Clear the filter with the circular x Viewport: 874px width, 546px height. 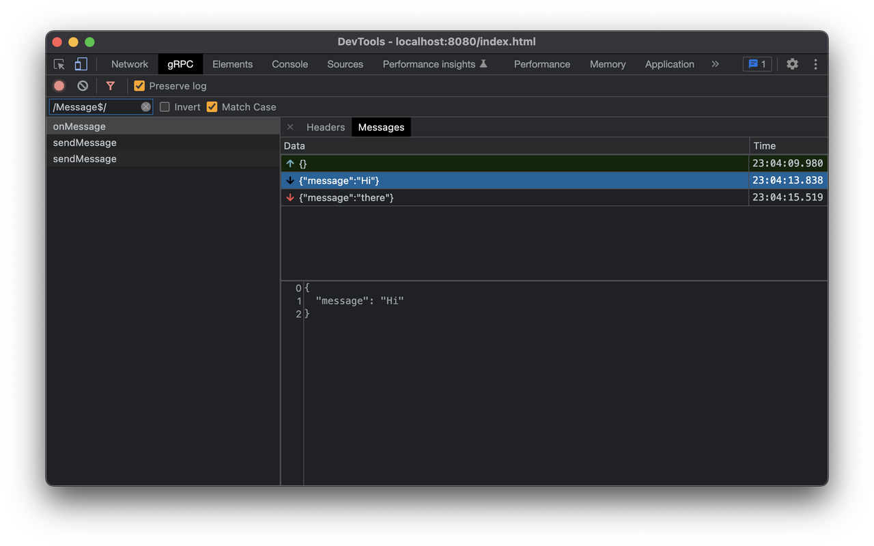[145, 106]
